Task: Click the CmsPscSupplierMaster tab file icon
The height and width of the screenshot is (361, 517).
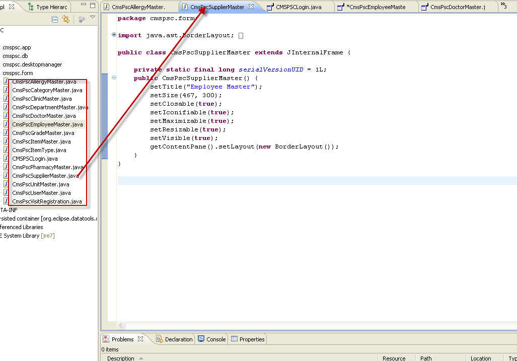Action: [x=185, y=7]
